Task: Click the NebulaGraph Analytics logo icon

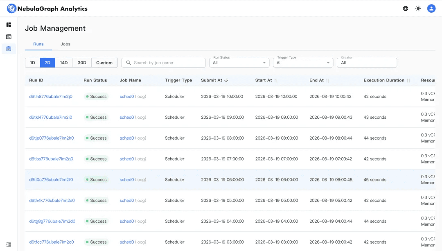Action: [11, 9]
